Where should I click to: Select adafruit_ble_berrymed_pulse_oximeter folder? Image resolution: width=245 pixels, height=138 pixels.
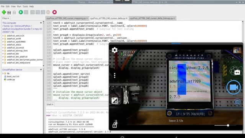(x=24, y=60)
